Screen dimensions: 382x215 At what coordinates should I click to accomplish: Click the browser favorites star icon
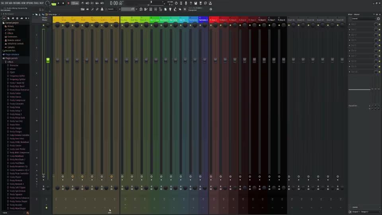tap(26, 18)
